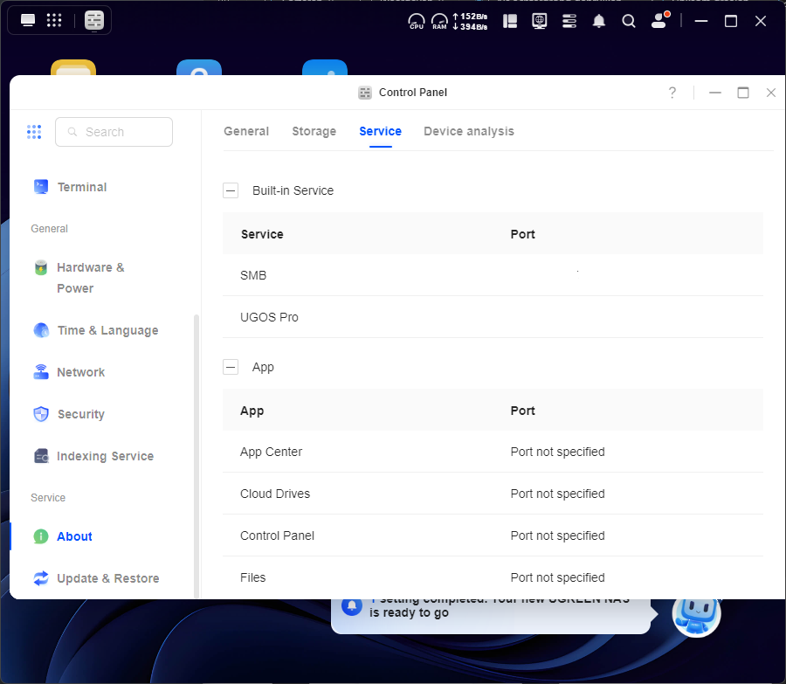Viewport: 786px width, 684px height.
Task: Switch to the General tab
Action: coord(246,131)
